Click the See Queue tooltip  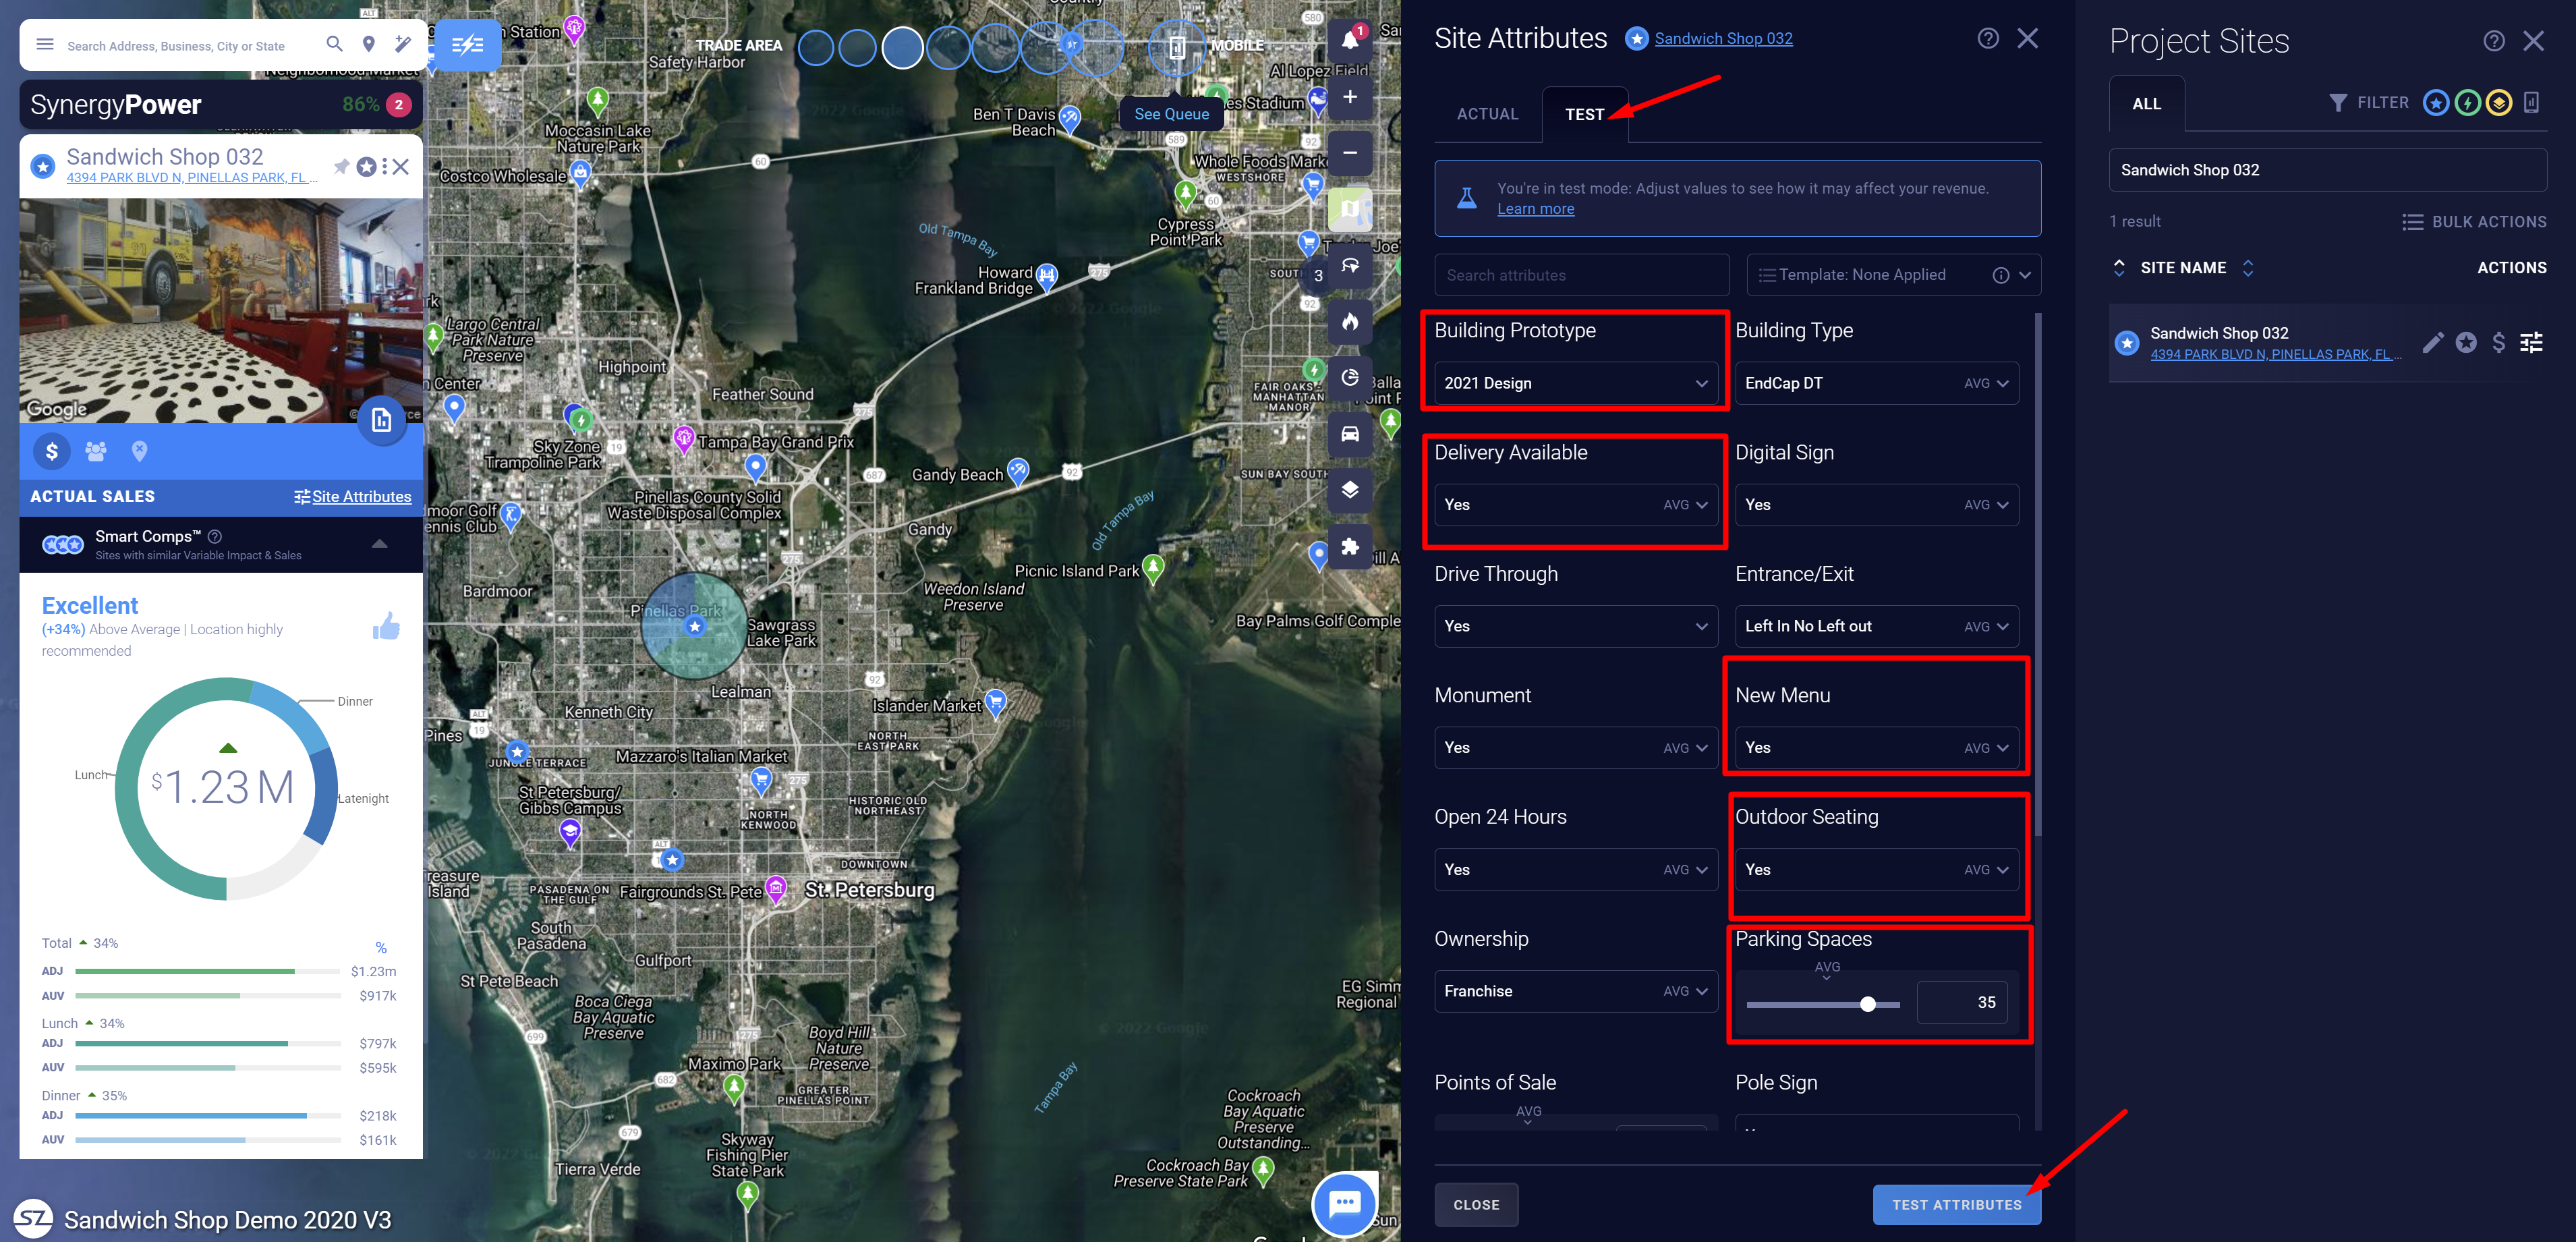tap(1171, 114)
